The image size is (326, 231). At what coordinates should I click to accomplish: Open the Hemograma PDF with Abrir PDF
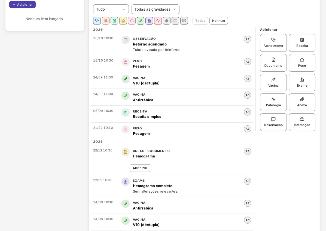coord(140,168)
